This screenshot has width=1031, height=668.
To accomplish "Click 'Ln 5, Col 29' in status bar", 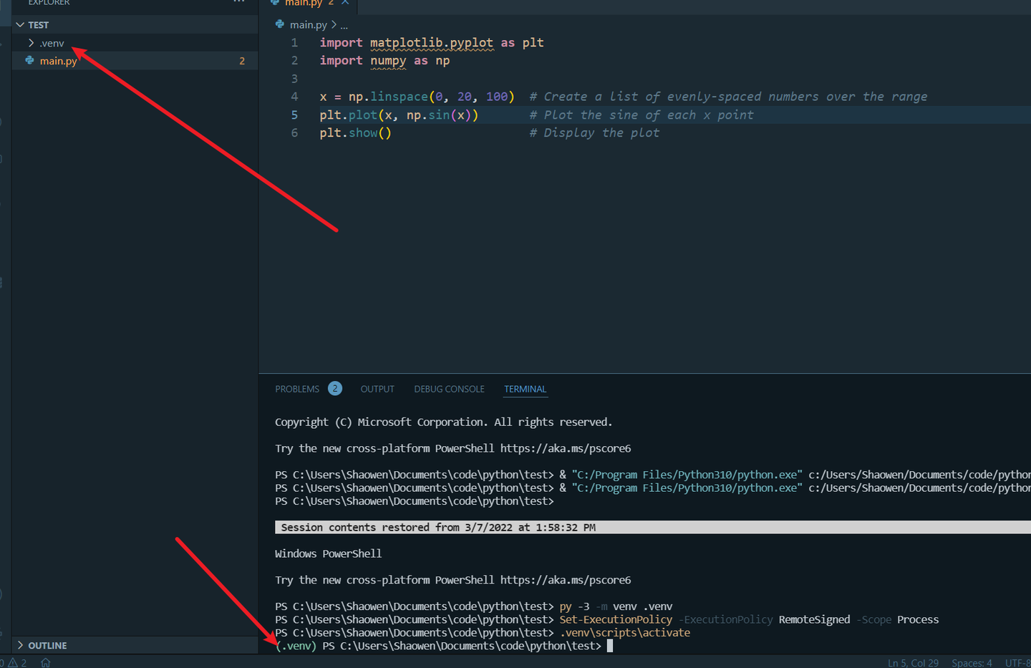I will tap(913, 662).
